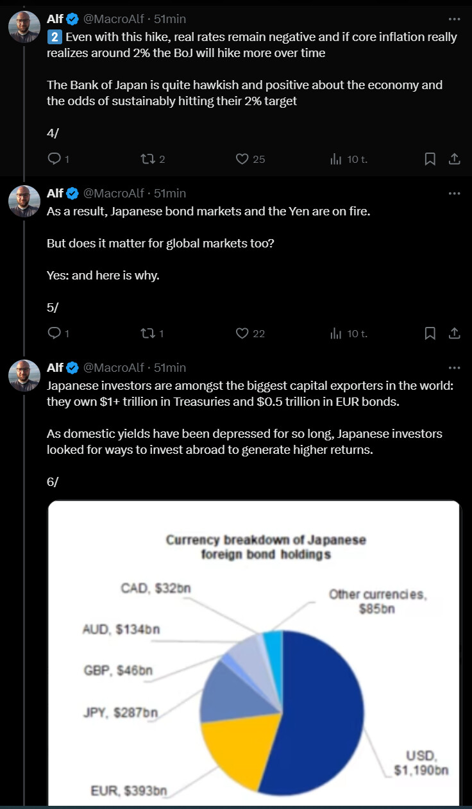Like the tweet with 22 likes
Screen dimensions: 472x809
[242, 333]
